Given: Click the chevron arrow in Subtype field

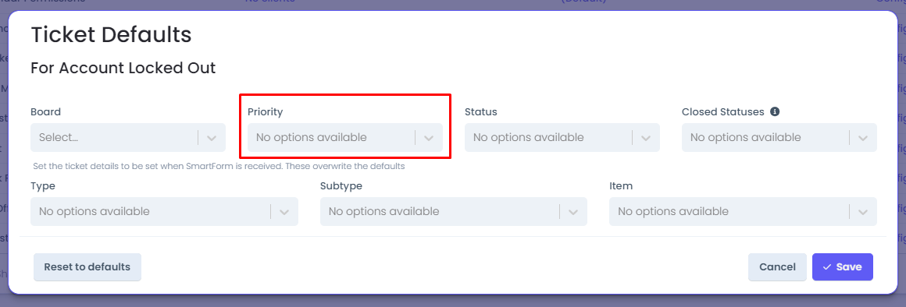Looking at the screenshot, I should point(573,211).
